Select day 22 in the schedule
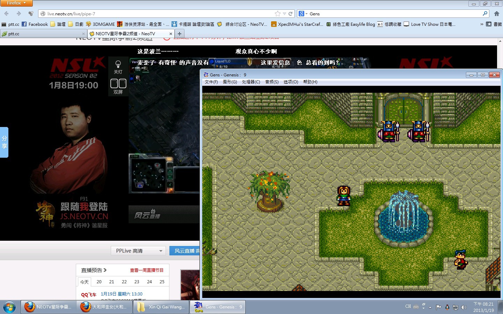Image resolution: width=503 pixels, height=314 pixels. [124, 282]
